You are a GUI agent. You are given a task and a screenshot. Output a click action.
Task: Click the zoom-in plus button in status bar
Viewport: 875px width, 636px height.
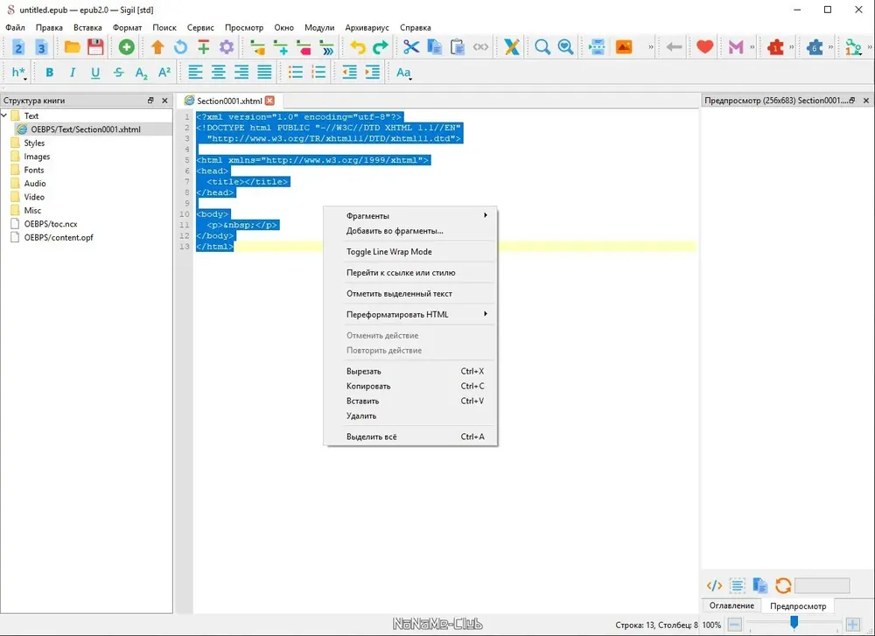(x=852, y=625)
